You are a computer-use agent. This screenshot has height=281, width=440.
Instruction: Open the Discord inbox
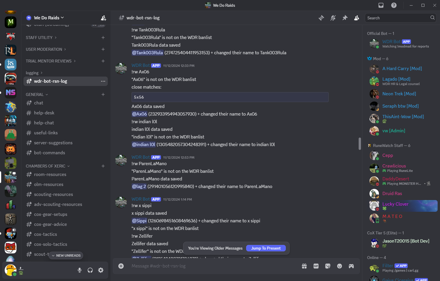381,5
